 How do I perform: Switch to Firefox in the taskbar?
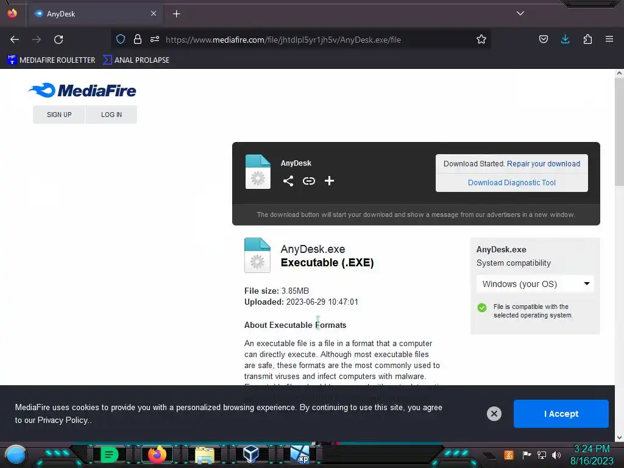(157, 455)
